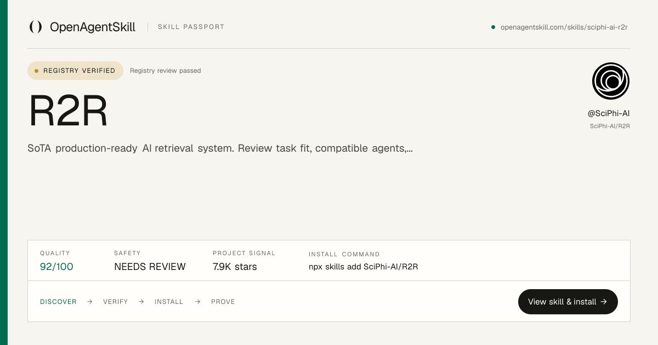Click the OpenAgentSkill brand name
Image resolution: width=658 pixels, height=345 pixels.
coord(93,27)
